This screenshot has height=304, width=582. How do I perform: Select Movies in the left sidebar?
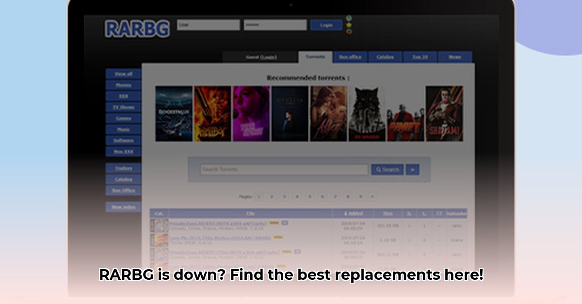124,85
